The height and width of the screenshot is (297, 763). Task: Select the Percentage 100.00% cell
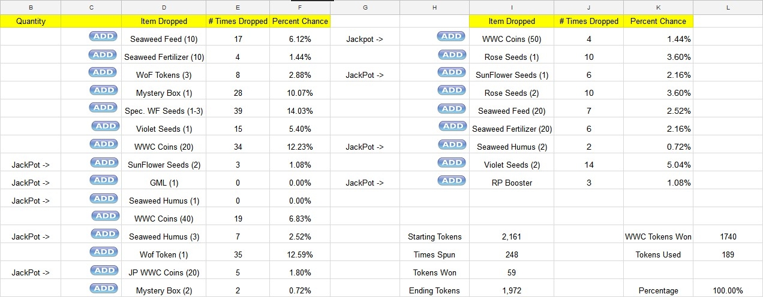coord(728,290)
